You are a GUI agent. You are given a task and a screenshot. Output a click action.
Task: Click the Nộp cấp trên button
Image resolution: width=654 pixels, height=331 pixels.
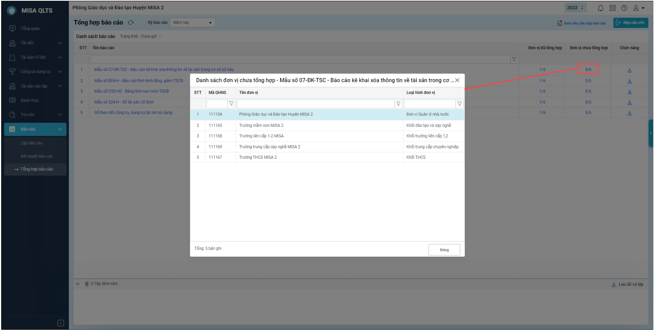point(631,23)
